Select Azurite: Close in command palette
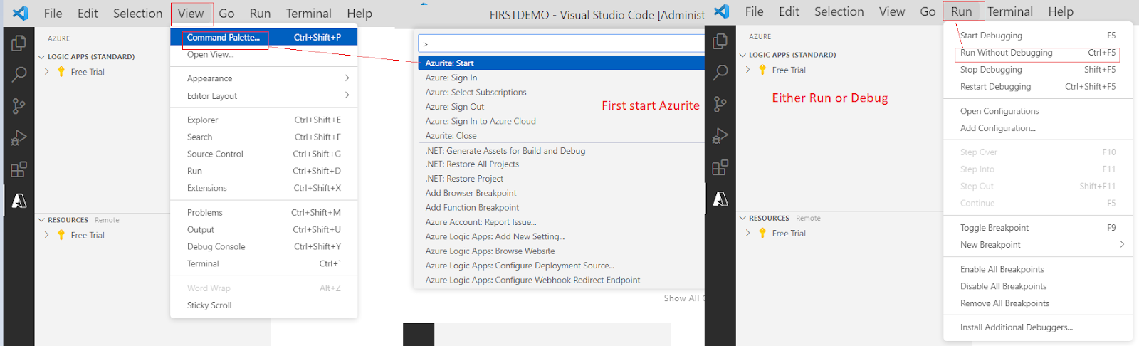Screen dimensions: 1139x346 [561, 136]
